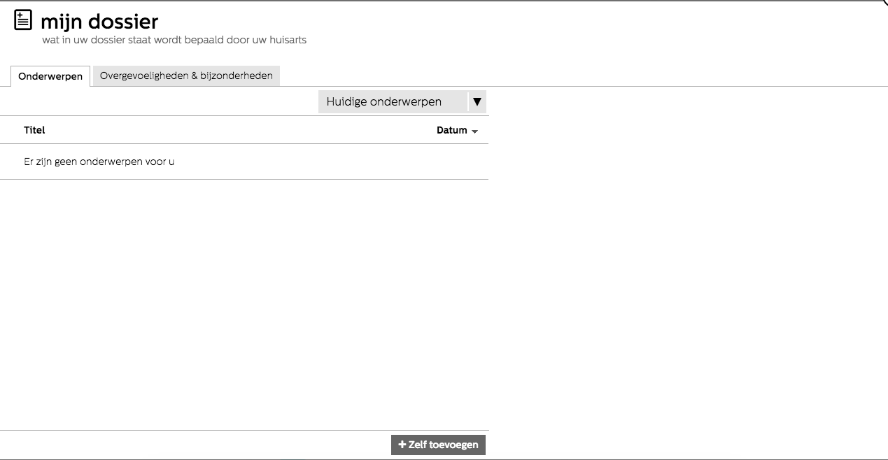Click header space between Titel and Datum
888x460 pixels.
238,130
